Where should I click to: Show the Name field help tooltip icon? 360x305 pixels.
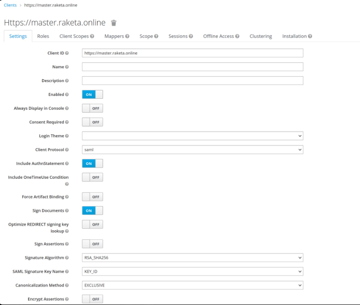[67, 67]
